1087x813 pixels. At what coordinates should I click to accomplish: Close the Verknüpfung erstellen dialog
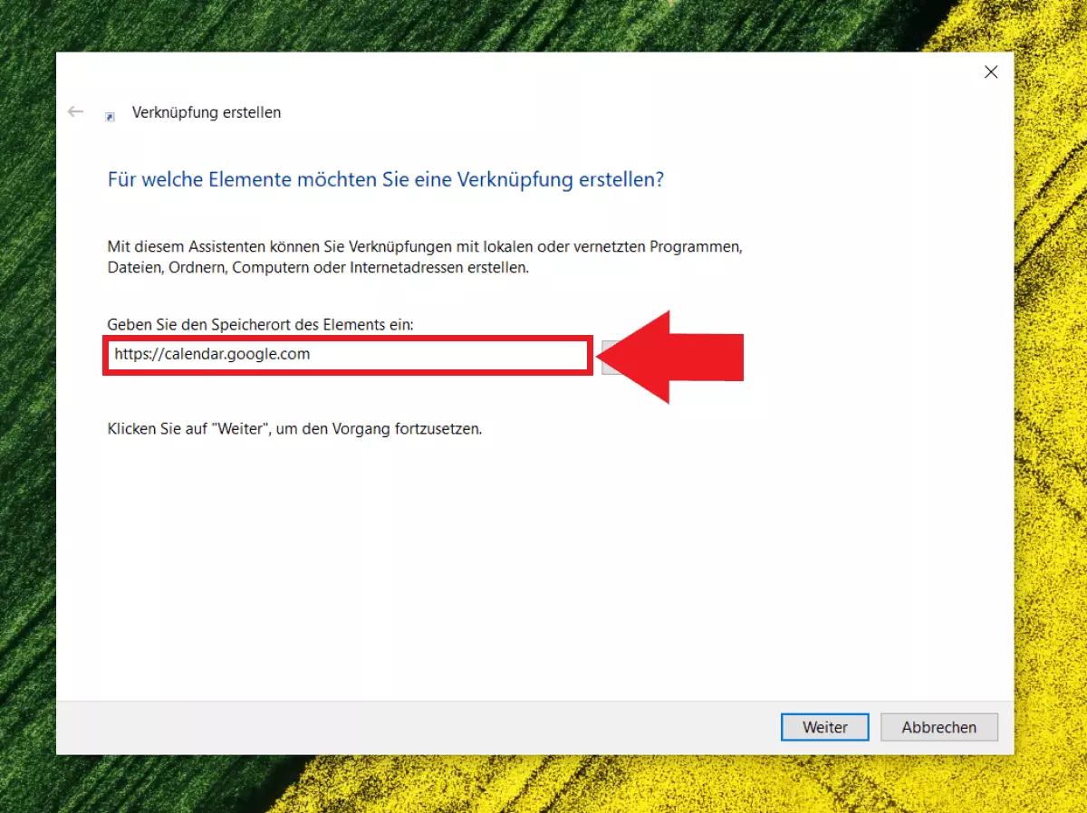[x=991, y=72]
